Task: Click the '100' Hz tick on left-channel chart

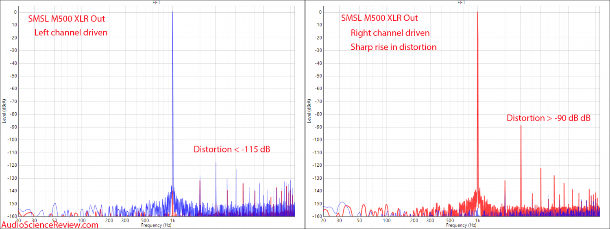Action: (x=82, y=220)
